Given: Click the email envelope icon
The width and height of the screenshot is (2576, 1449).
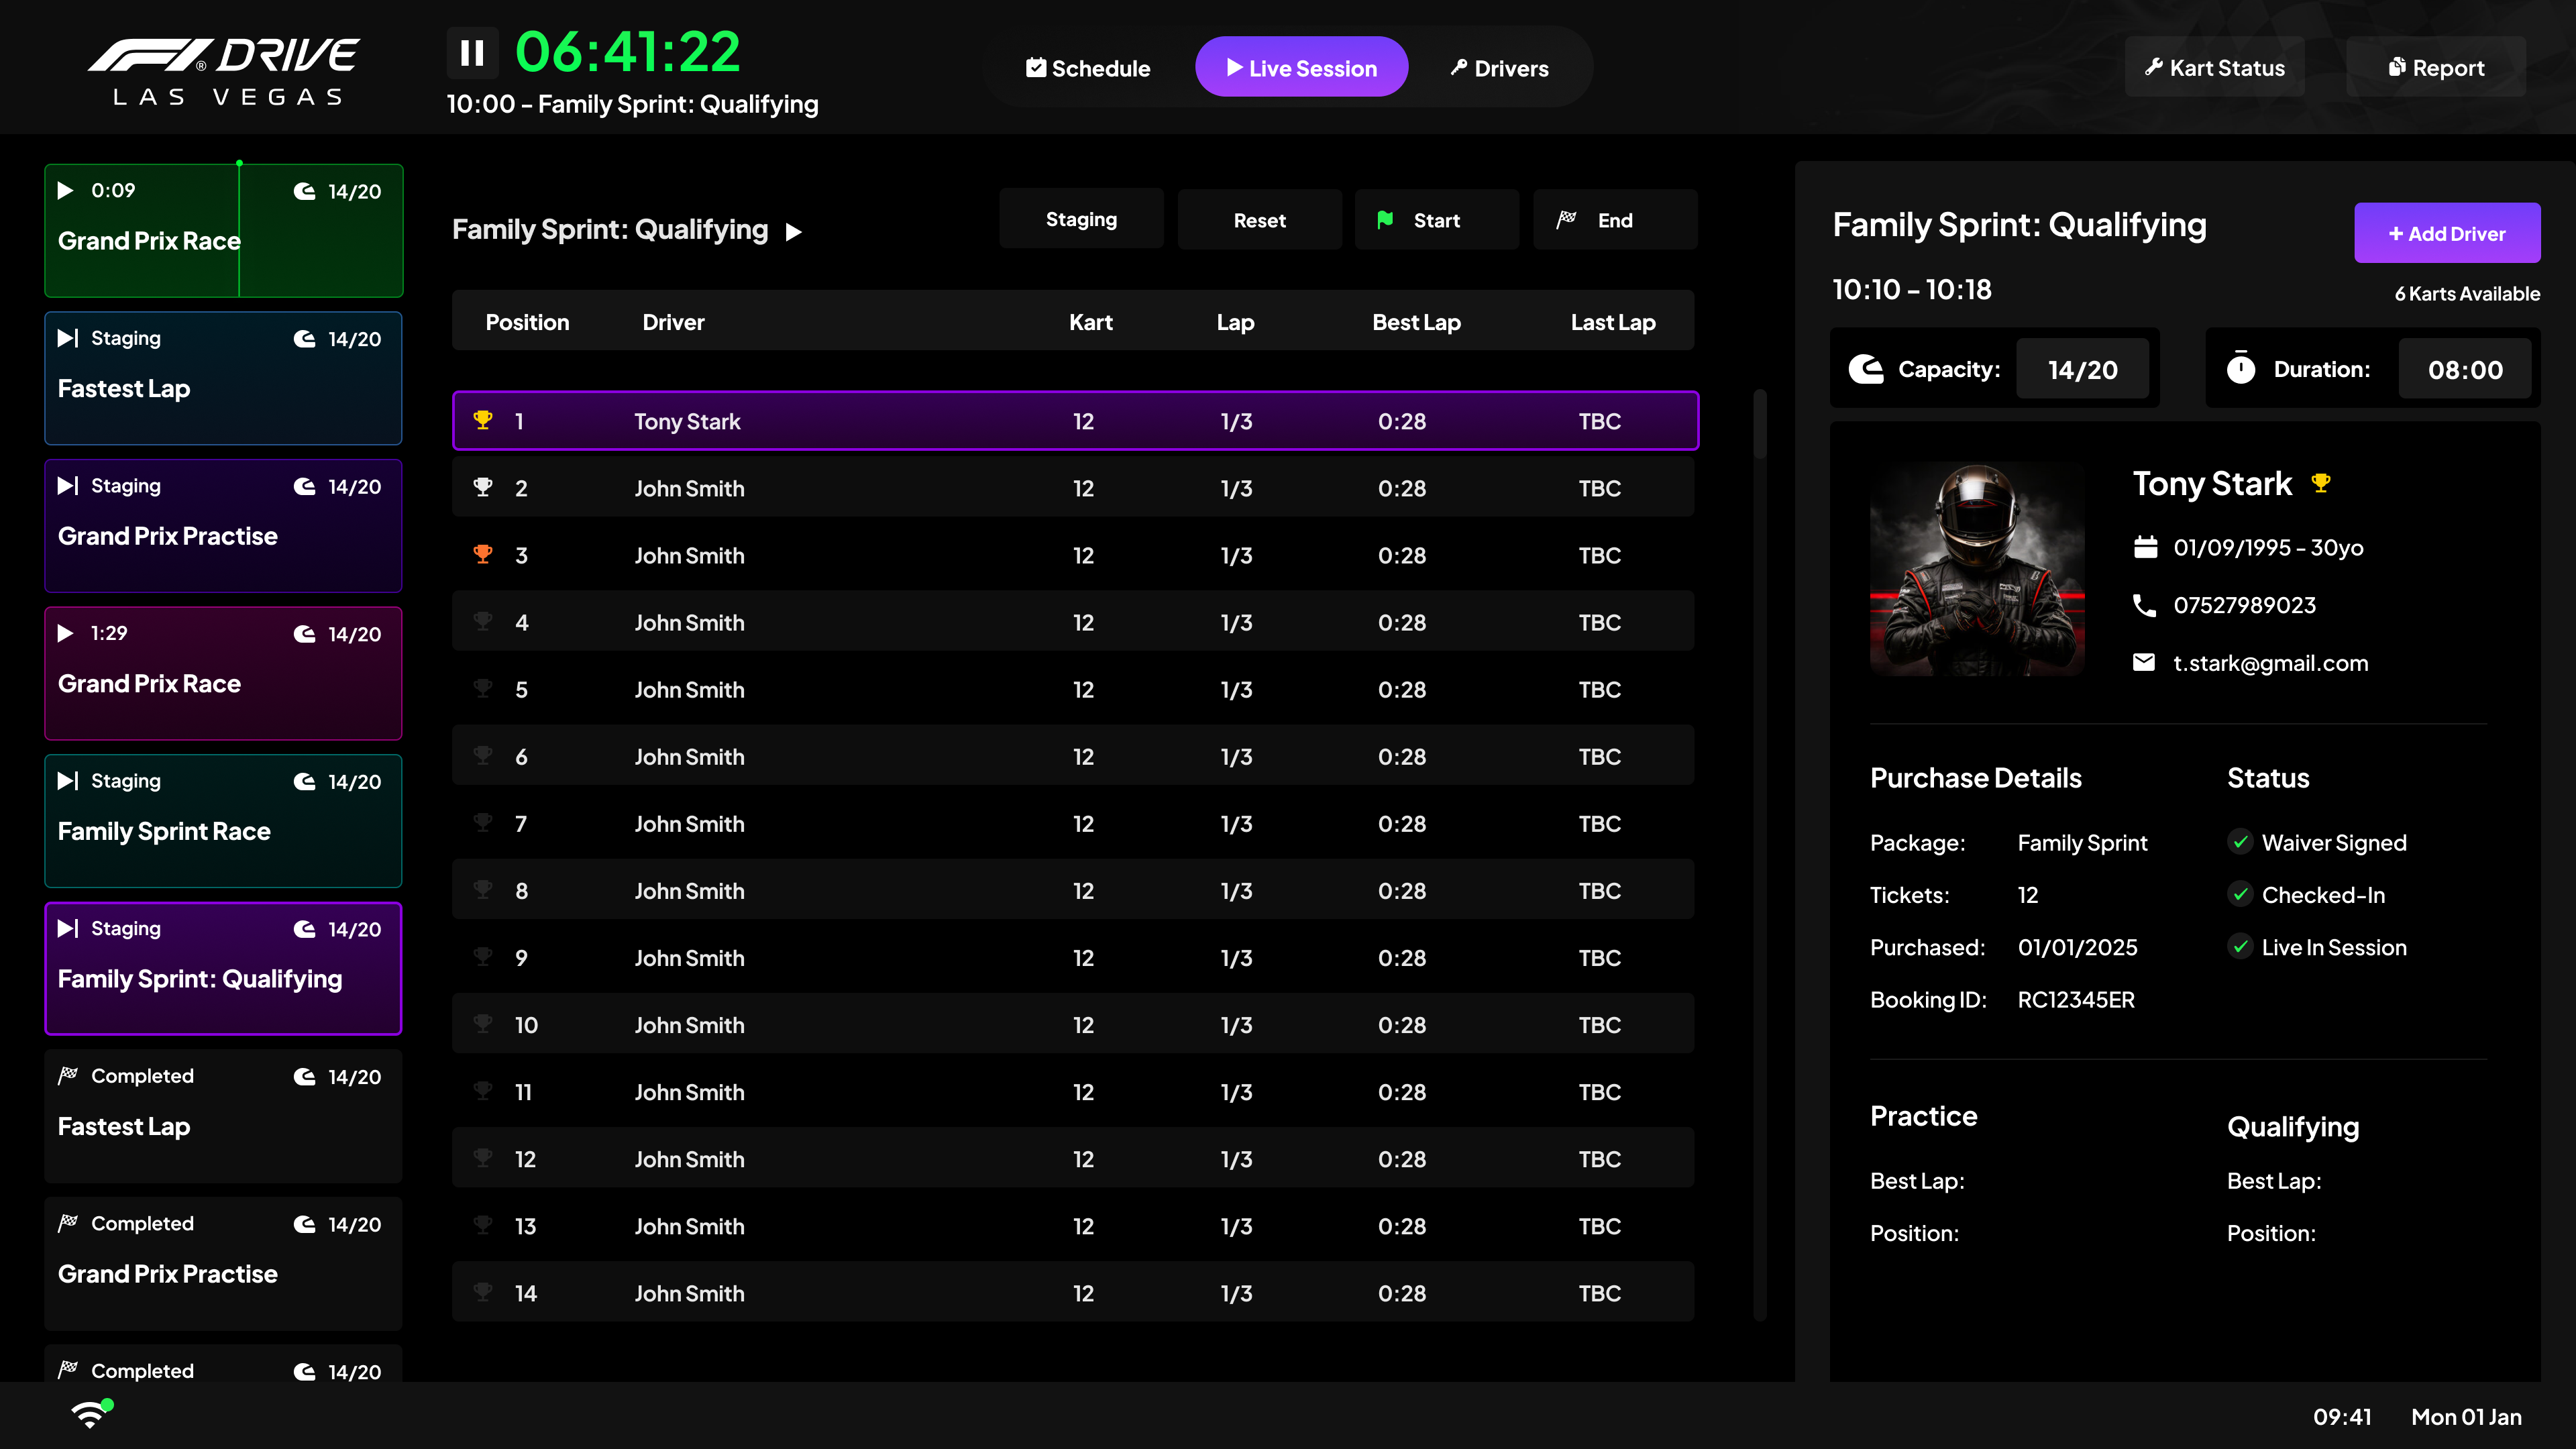Looking at the screenshot, I should point(2144,663).
